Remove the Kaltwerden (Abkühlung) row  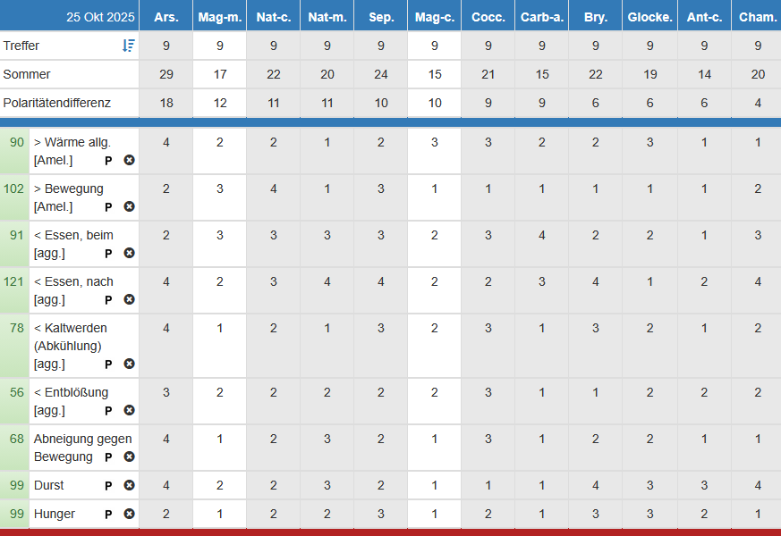coord(129,364)
